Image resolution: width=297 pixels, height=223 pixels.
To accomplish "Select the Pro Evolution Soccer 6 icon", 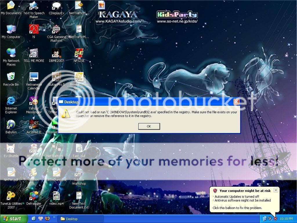I will tap(79, 81).
